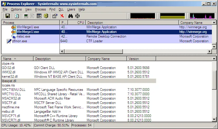Sort upper pane by Company Name header
This screenshot has width=218, height=129.
(x=195, y=23)
